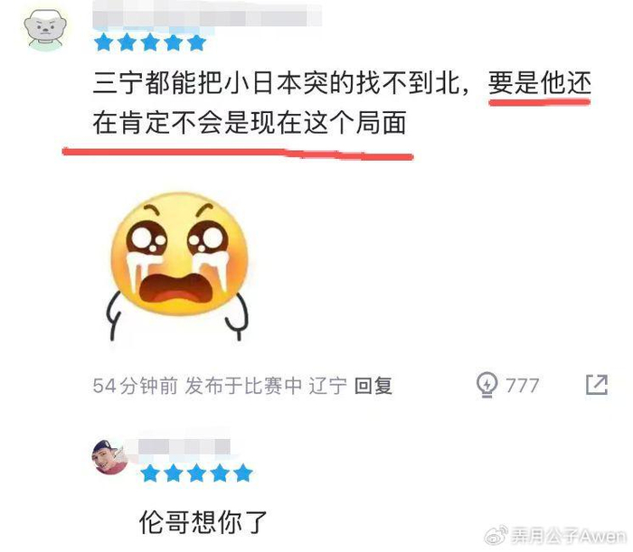The image size is (633, 552).
Task: Click the 回复 reply button
Action: coord(373,386)
